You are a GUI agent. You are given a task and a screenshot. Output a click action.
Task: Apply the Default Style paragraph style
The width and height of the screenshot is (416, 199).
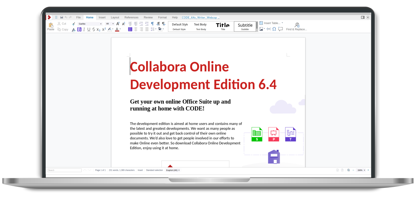tap(179, 26)
